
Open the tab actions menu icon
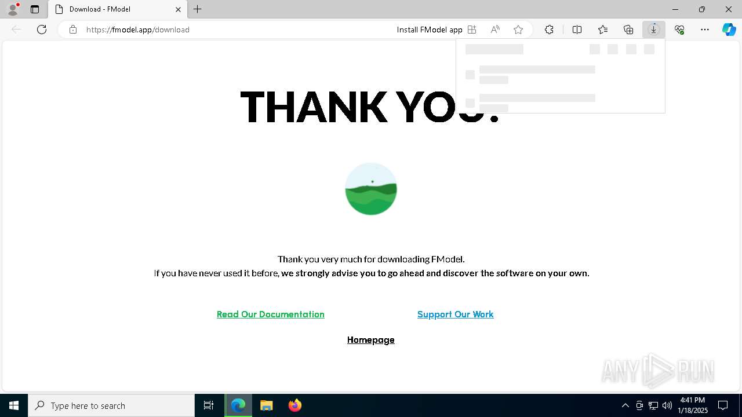point(35,9)
